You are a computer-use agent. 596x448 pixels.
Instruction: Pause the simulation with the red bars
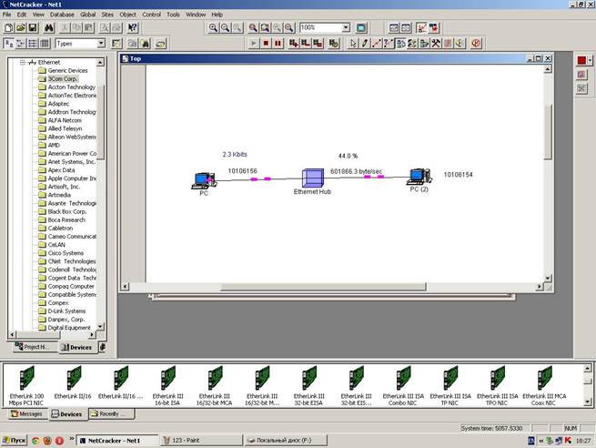tap(278, 44)
